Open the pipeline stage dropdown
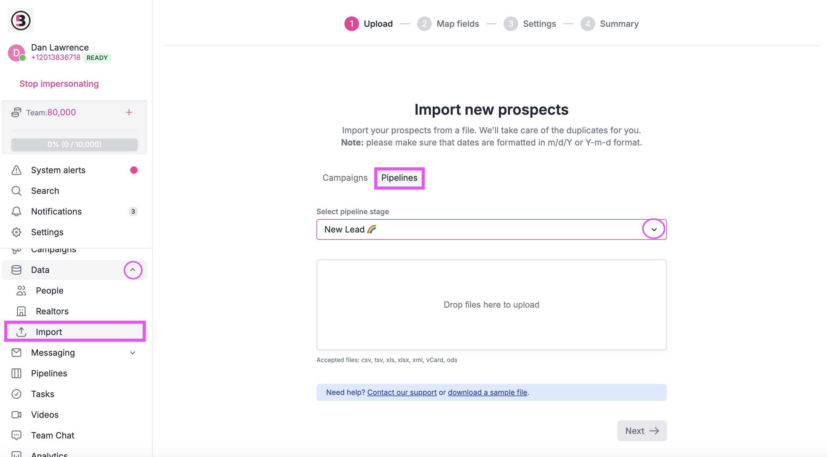The image size is (827, 457). tap(654, 229)
